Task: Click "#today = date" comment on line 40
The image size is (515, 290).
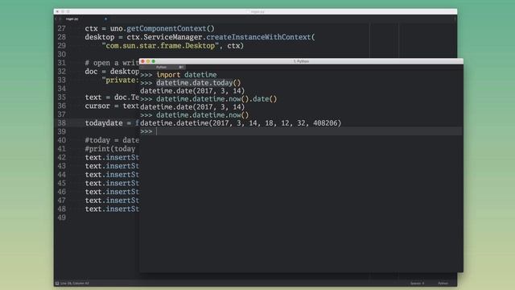Action: (112, 140)
